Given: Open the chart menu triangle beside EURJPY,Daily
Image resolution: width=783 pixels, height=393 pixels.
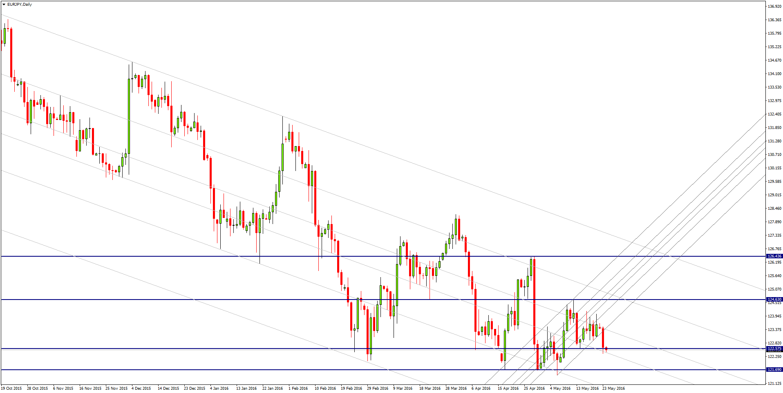Looking at the screenshot, I should pyautogui.click(x=4, y=4).
